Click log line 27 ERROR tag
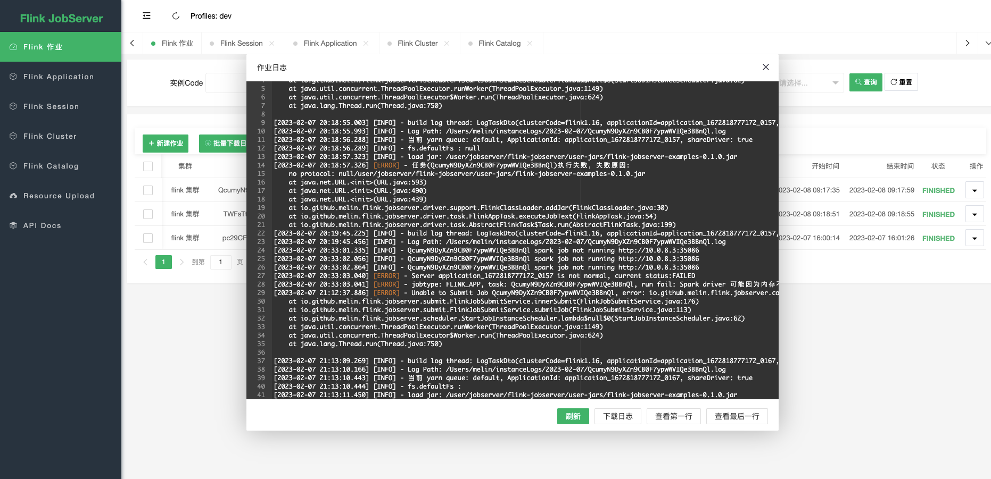The width and height of the screenshot is (991, 479). (x=386, y=276)
